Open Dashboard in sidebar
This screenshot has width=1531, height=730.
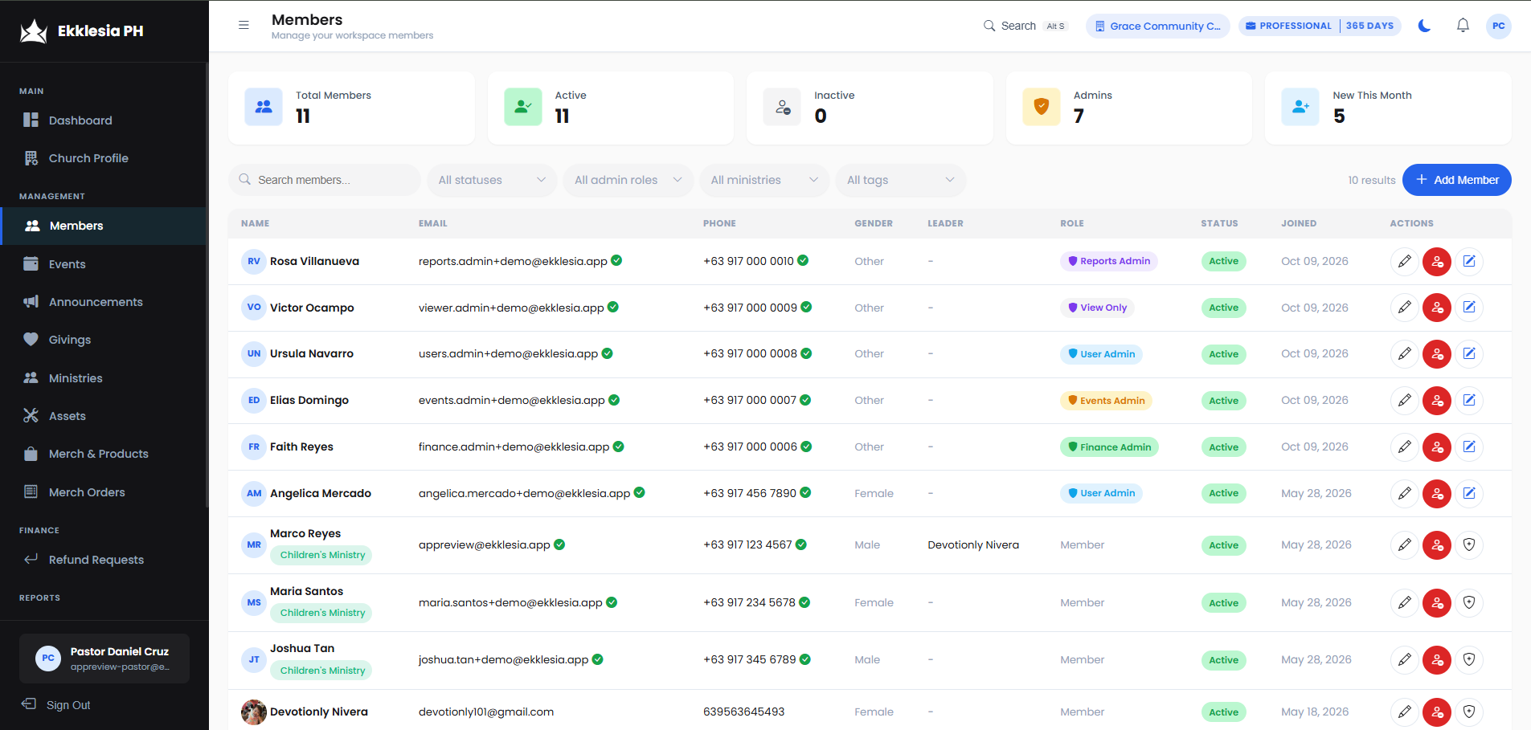pyautogui.click(x=104, y=120)
